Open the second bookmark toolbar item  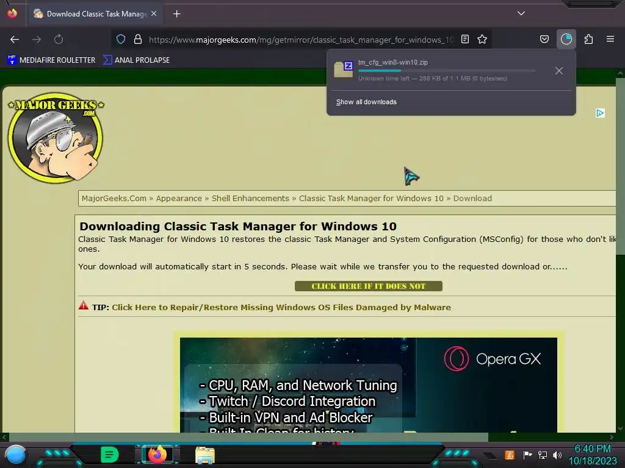(136, 60)
